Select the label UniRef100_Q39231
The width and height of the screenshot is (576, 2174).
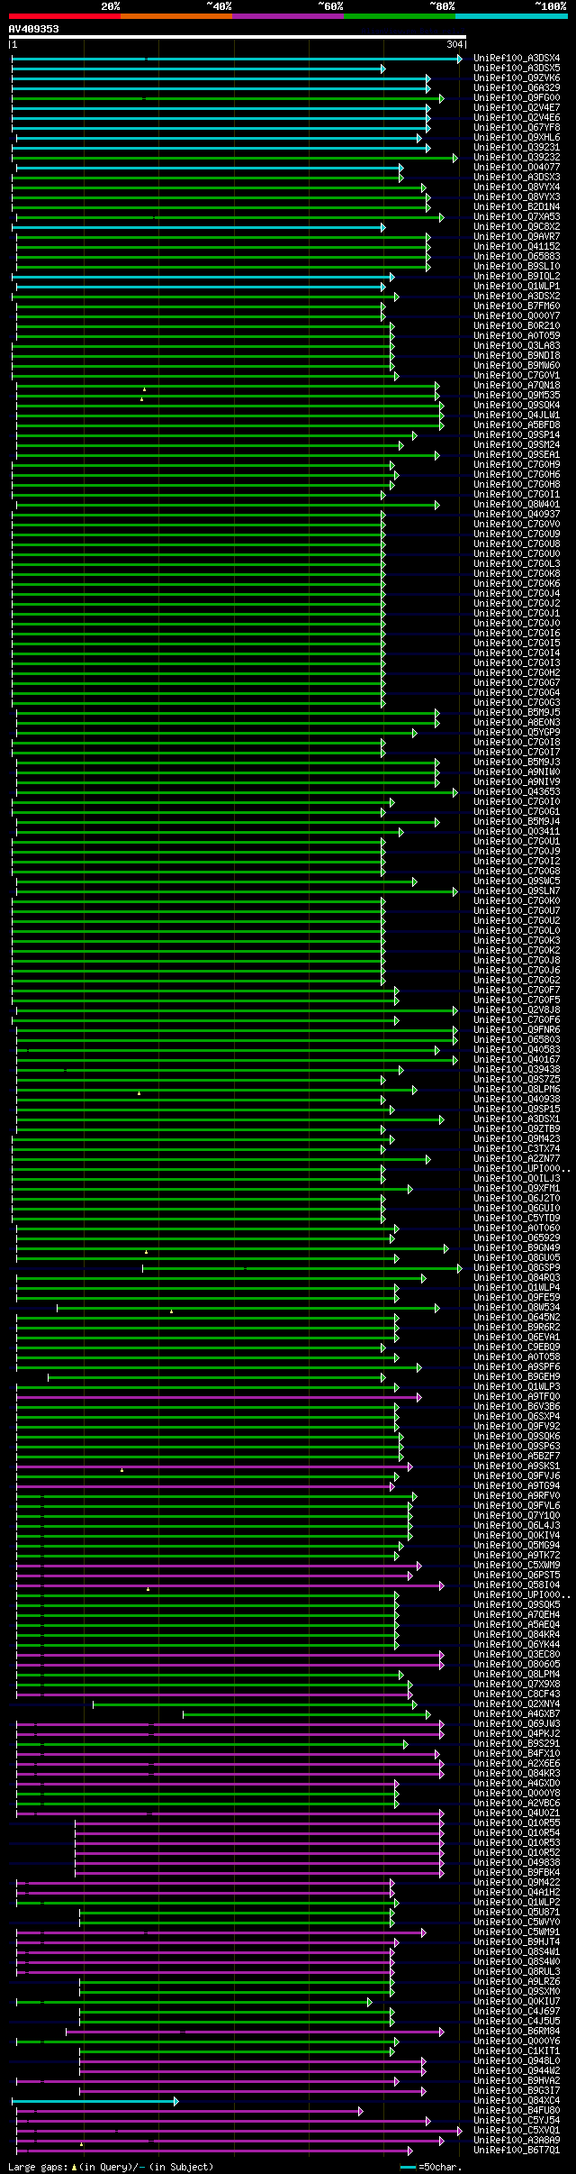(x=517, y=148)
